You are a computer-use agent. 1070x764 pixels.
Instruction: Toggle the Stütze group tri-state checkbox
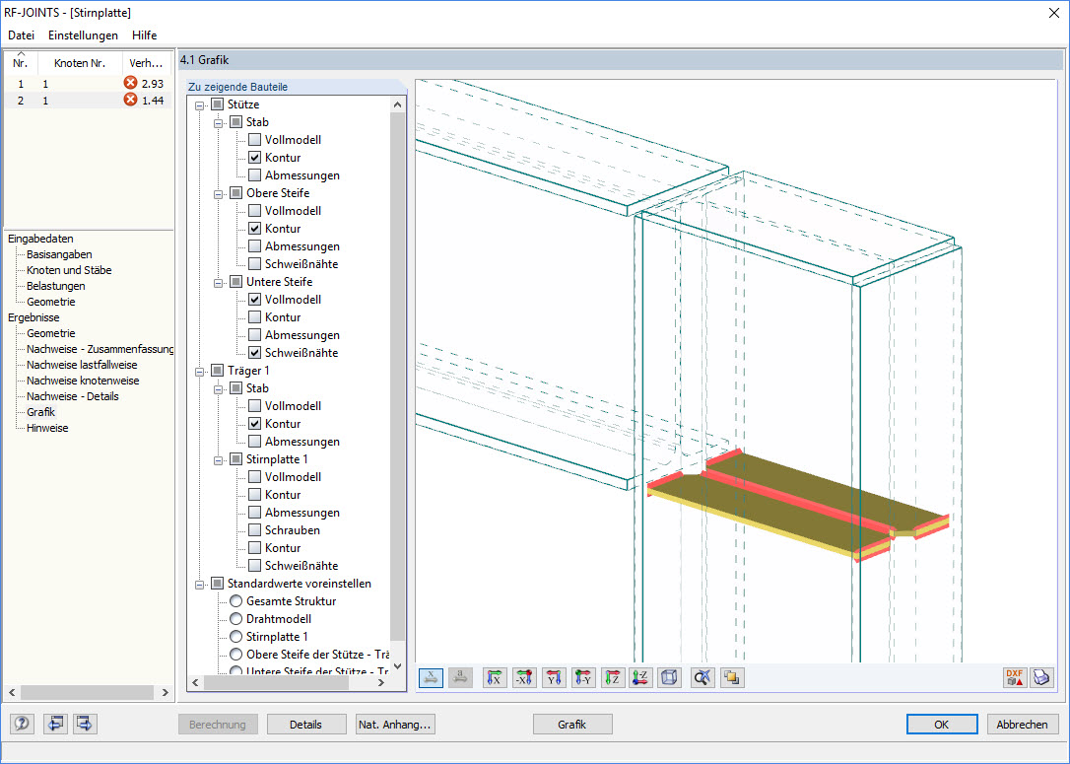point(217,104)
